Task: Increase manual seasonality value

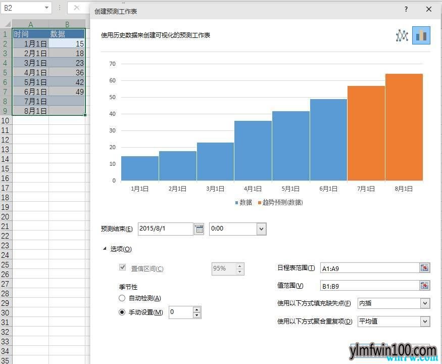Action: 197,309
